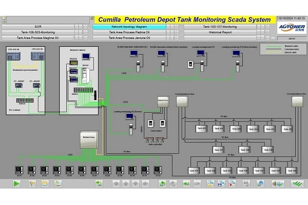Click the large Network box above ZC devices

pyautogui.click(x=89, y=140)
